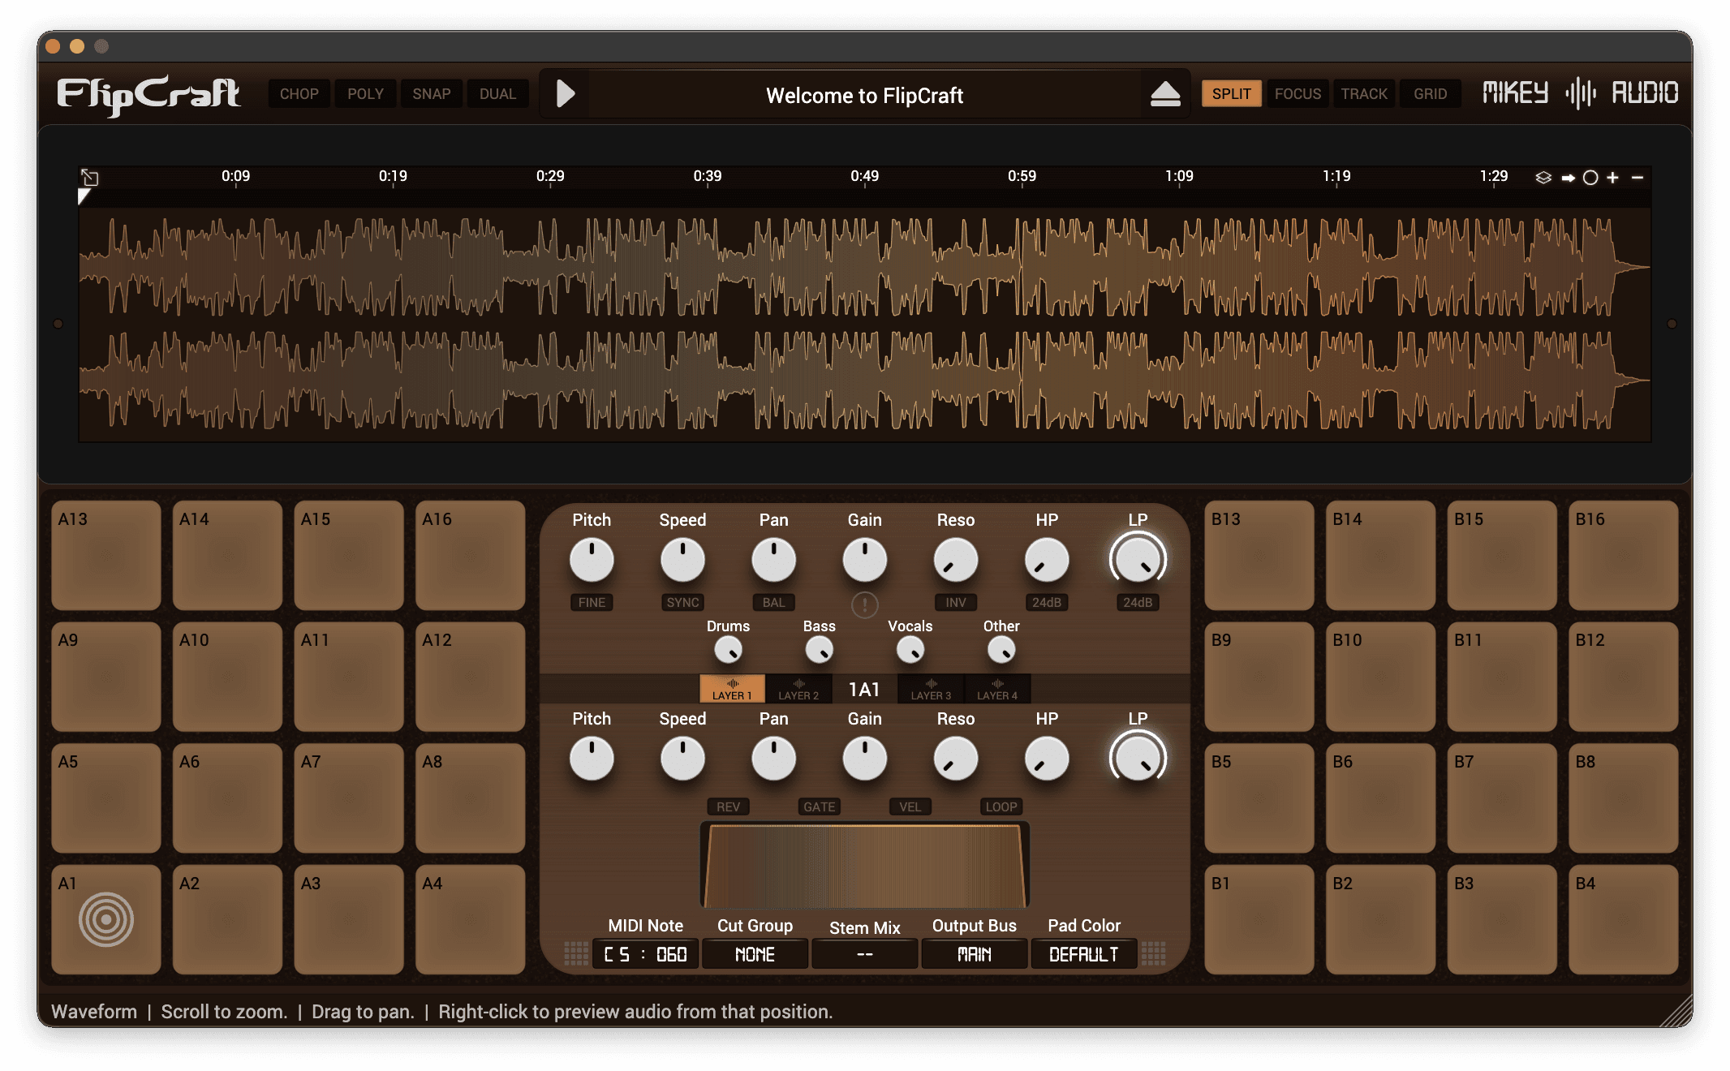This screenshot has height=1071, width=1730.
Task: Click the Gain warning exclamation icon
Action: pyautogui.click(x=864, y=604)
